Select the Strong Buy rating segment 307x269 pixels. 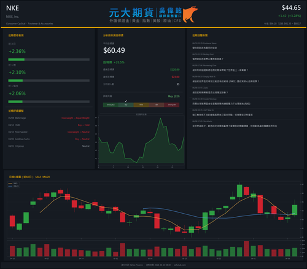[x=111, y=105]
